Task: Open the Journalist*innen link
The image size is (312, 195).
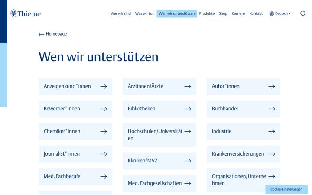Action: tap(75, 154)
